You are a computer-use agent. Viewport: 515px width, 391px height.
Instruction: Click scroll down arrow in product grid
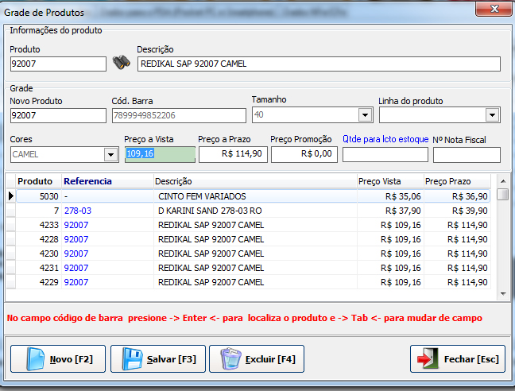pyautogui.click(x=502, y=294)
